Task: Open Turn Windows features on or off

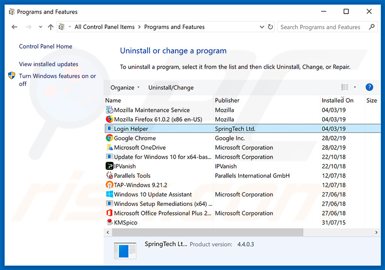Action: 58,80
